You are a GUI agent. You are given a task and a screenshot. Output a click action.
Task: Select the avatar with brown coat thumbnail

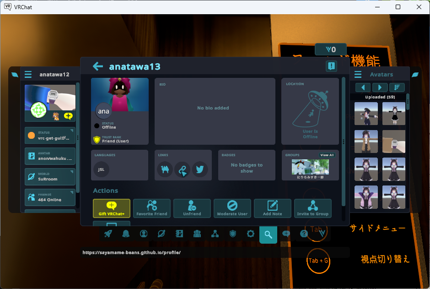coord(366,142)
